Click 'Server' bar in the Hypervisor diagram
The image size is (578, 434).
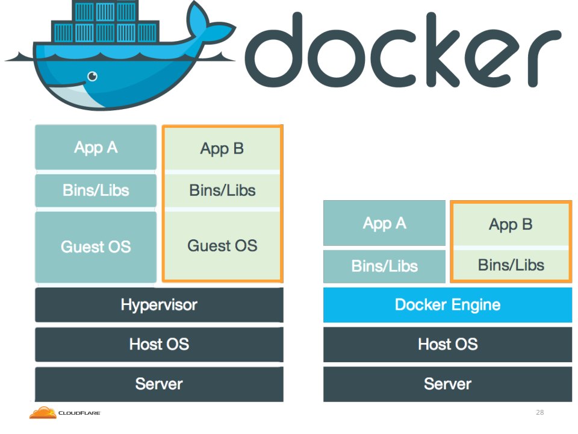[x=159, y=384]
